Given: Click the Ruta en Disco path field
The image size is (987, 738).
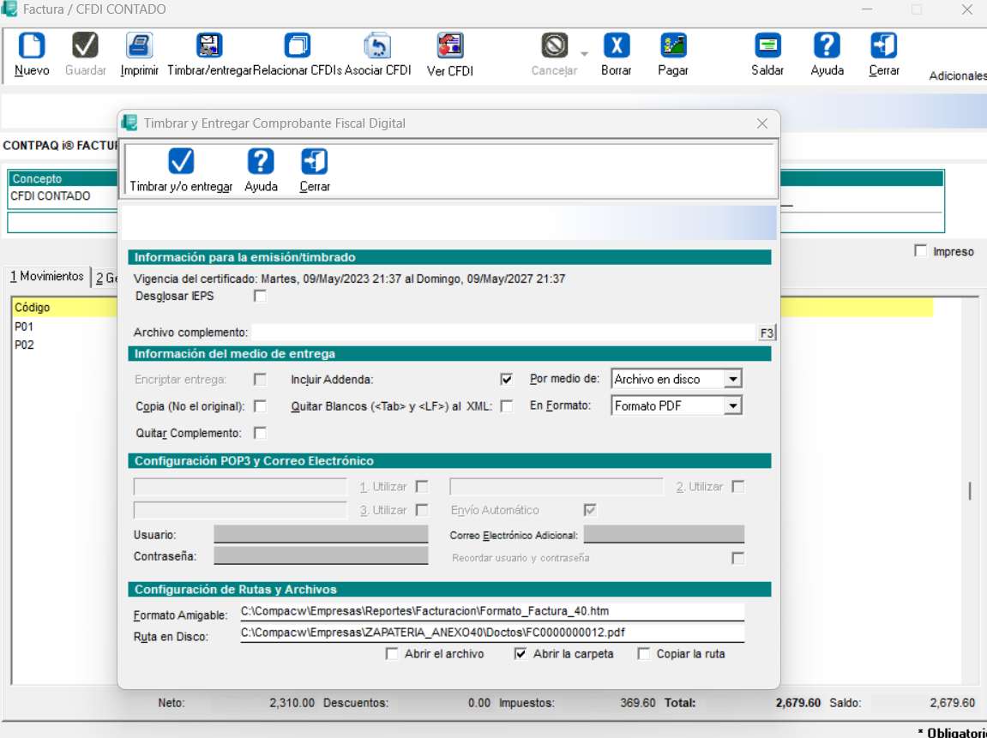Looking at the screenshot, I should 491,633.
